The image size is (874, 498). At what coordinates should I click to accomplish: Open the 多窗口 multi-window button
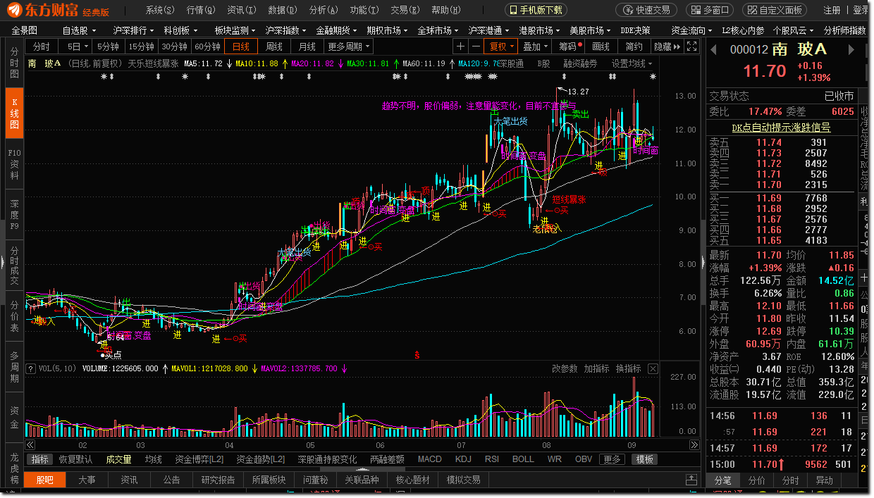pyautogui.click(x=711, y=10)
